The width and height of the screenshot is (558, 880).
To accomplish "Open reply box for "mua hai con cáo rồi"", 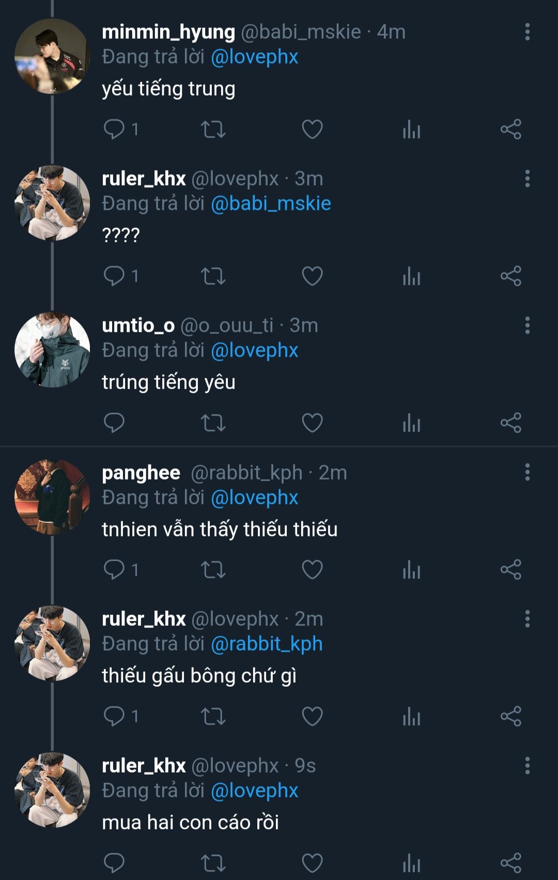I will (114, 862).
